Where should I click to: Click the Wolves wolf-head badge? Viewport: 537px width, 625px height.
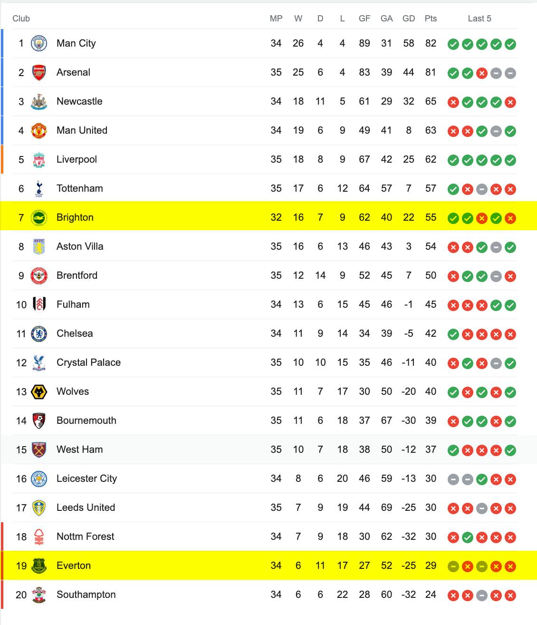coord(39,391)
